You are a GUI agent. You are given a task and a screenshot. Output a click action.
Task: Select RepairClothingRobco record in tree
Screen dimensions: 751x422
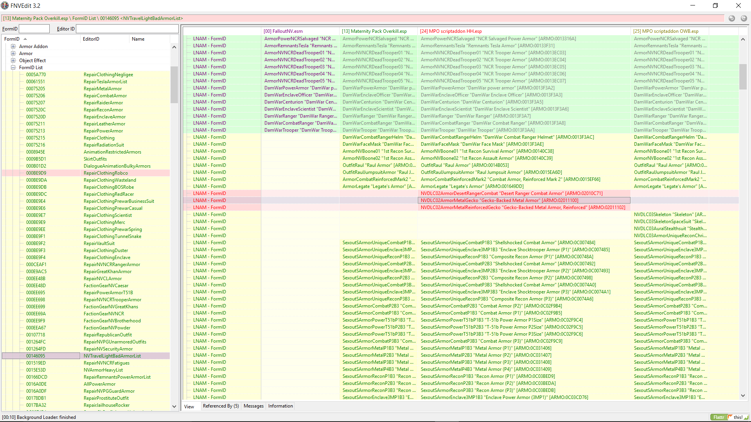(106, 173)
